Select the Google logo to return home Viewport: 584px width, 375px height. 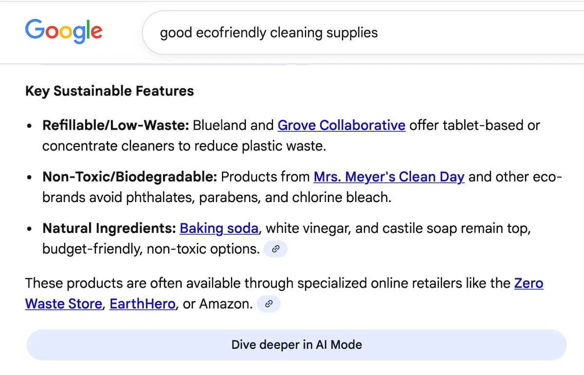coord(63,31)
